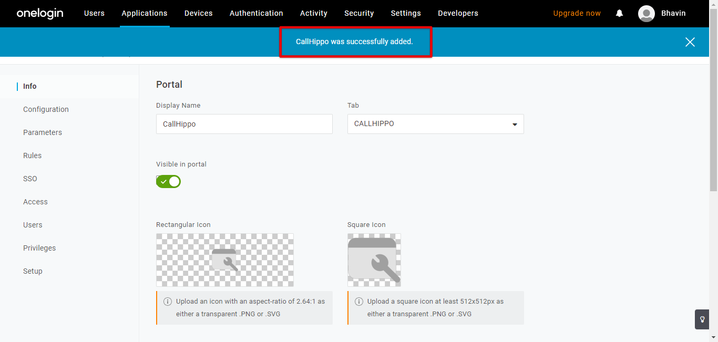Click the Bhavin username

click(673, 13)
